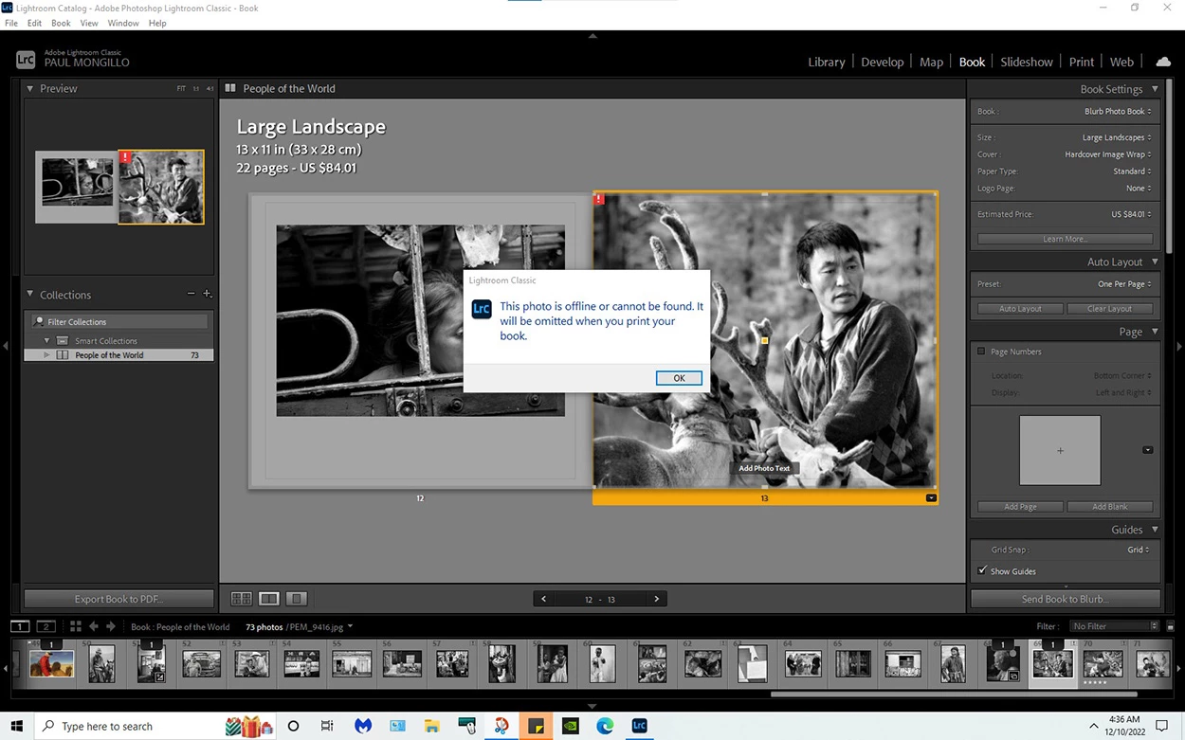Screen dimensions: 1185x740
Task: Click main window display button 1
Action: [19, 626]
